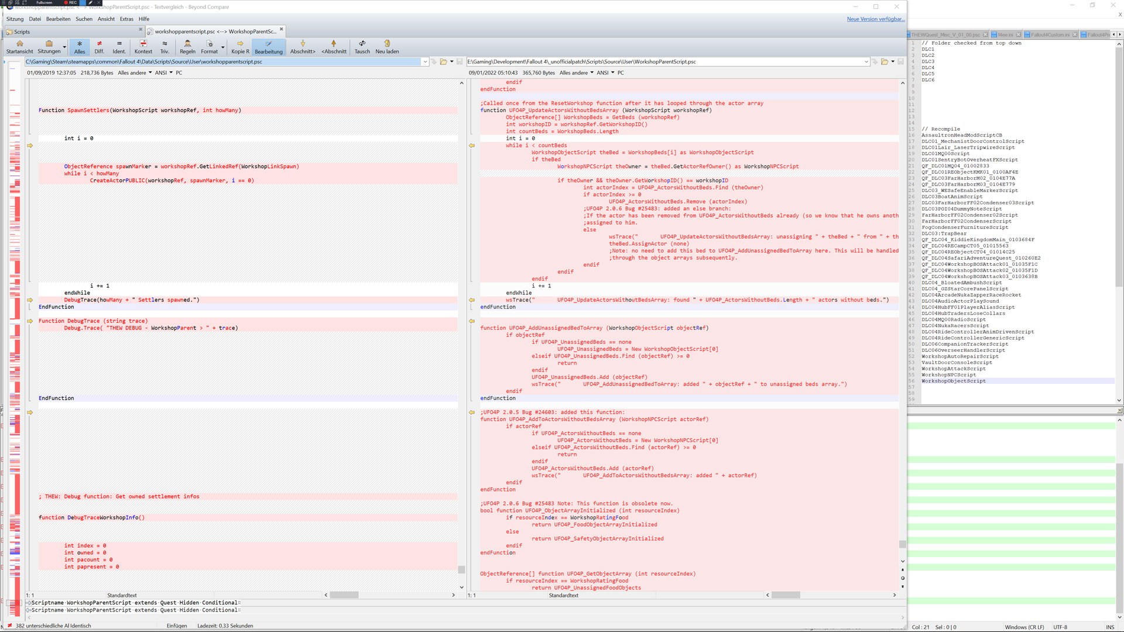Click the Neue Version verfügbar link
Screen dimensions: 1124x632
(x=875, y=19)
